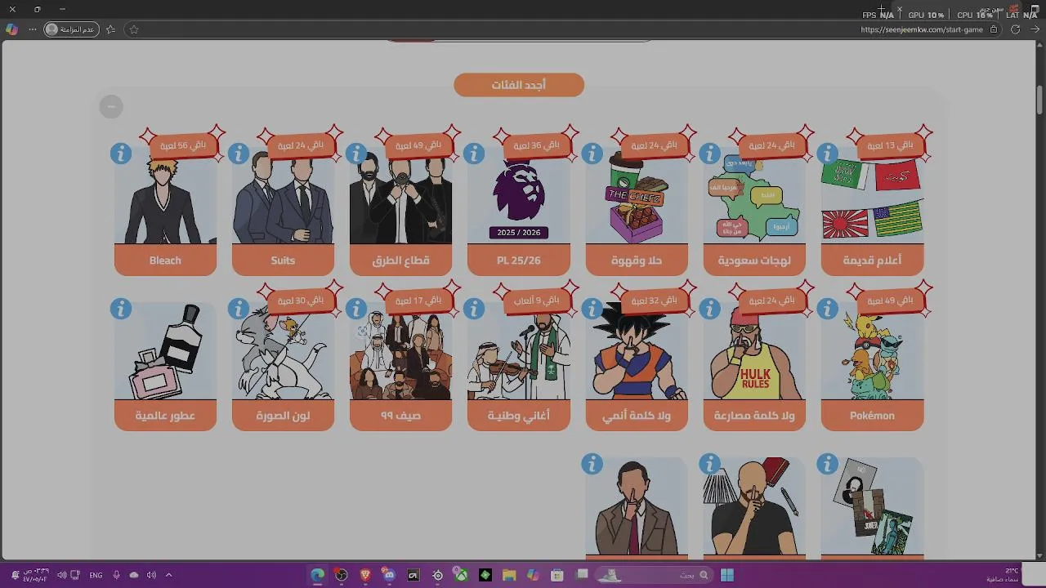Add page to favorites star icon

134,29
